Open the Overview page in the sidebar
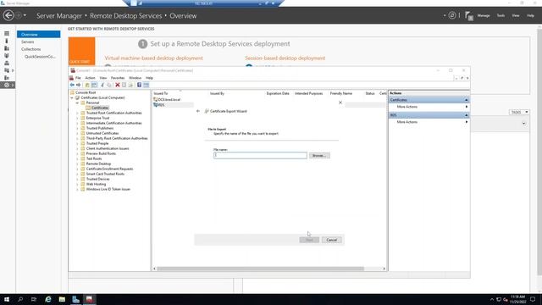Screen dimensions: 542x305 pos(39,34)
